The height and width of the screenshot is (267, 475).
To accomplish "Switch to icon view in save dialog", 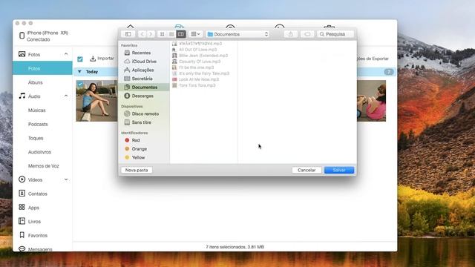I will [162, 34].
